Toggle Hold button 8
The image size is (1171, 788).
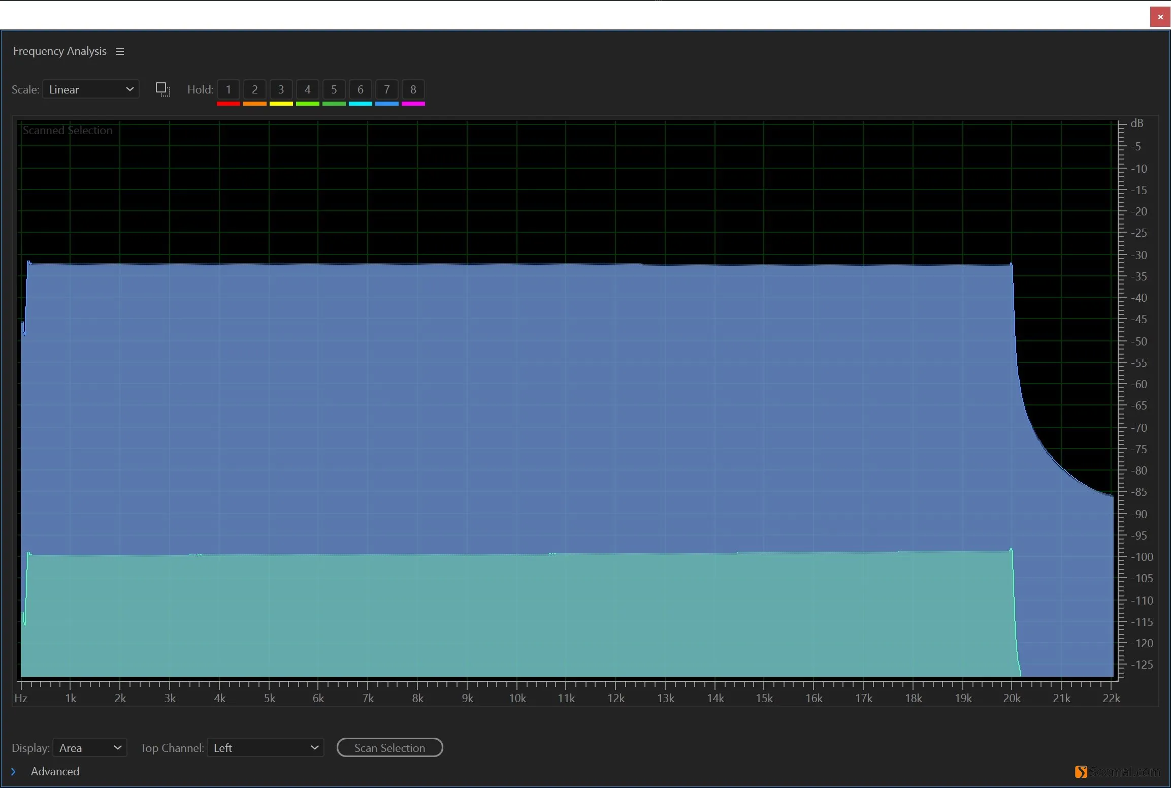413,90
